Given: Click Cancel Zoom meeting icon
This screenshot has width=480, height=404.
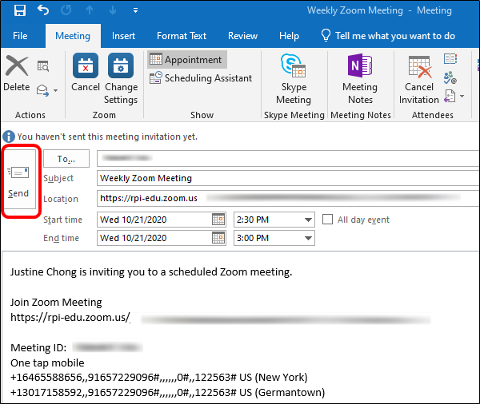Looking at the screenshot, I should pos(86,65).
